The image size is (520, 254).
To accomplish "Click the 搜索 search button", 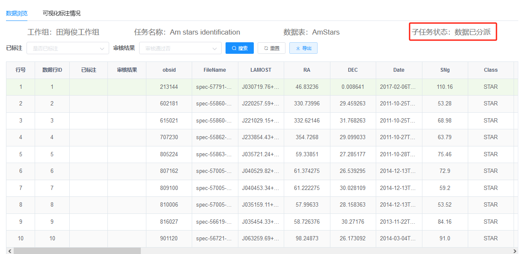I will pos(240,48).
